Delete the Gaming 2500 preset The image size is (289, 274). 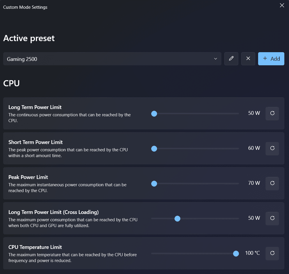pos(248,59)
